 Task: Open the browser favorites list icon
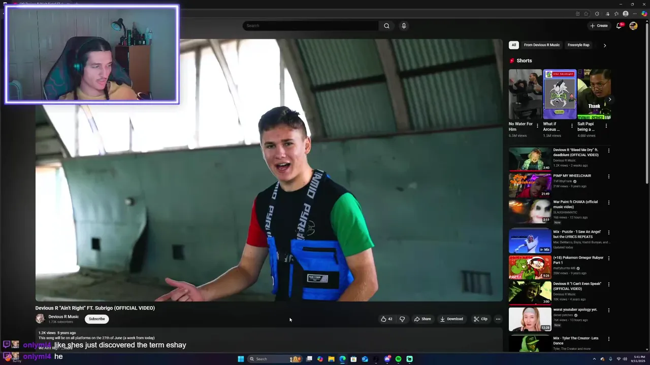[x=616, y=14]
